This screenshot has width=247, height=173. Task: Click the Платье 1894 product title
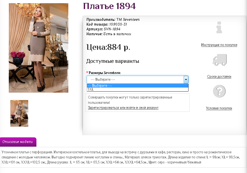click(x=110, y=6)
